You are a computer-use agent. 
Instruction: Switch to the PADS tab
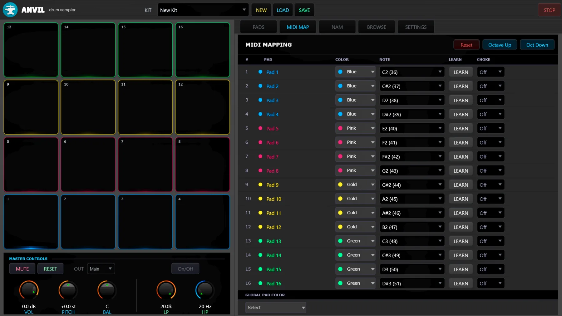258,27
